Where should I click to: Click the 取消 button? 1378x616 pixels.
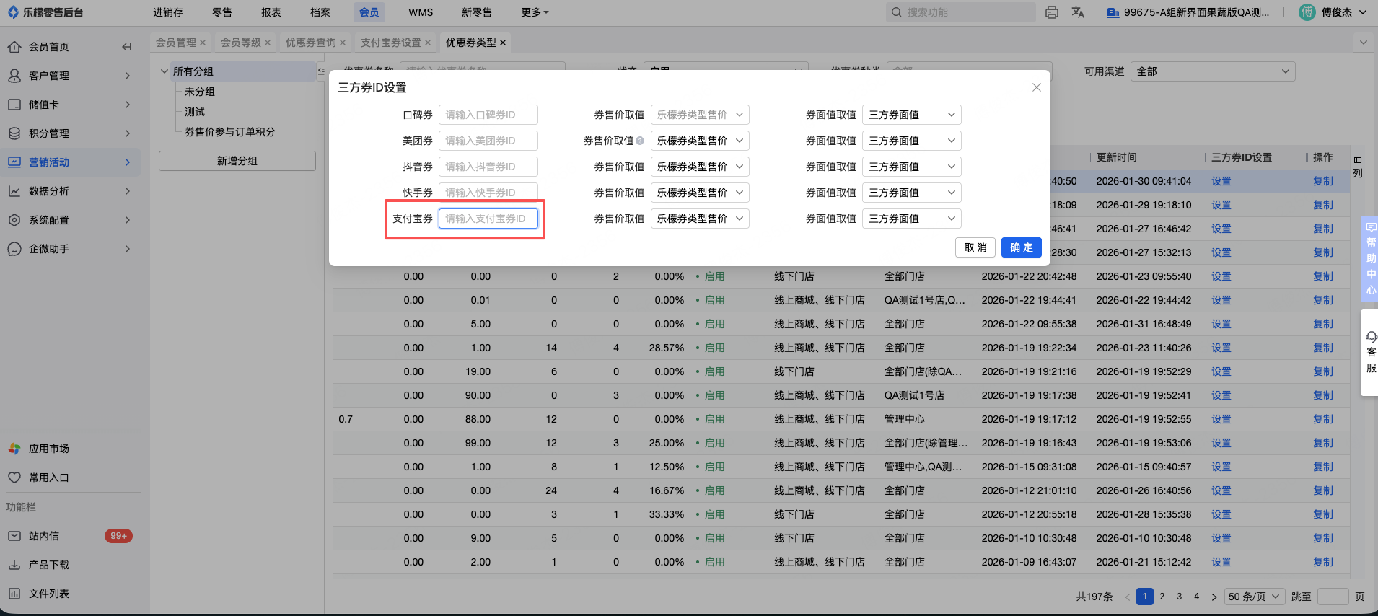click(975, 247)
